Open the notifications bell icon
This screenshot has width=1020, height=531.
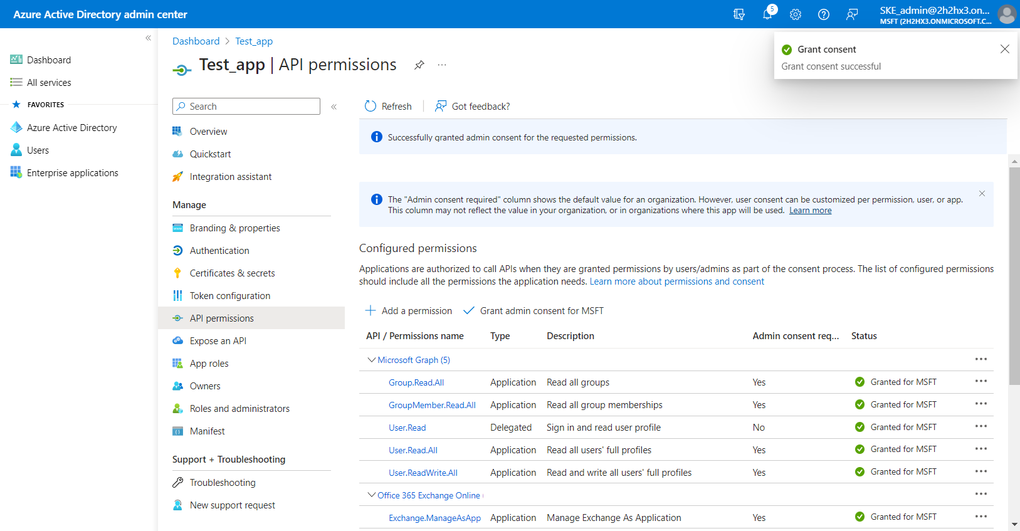point(767,14)
